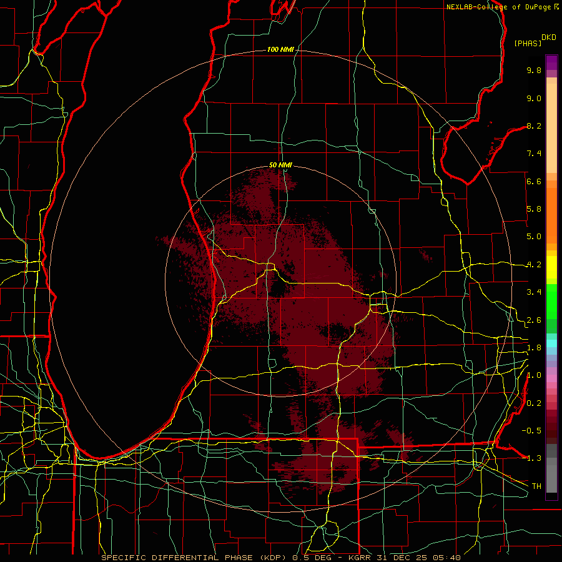
Task: Click the 7.4 legend value
Action: click(534, 154)
